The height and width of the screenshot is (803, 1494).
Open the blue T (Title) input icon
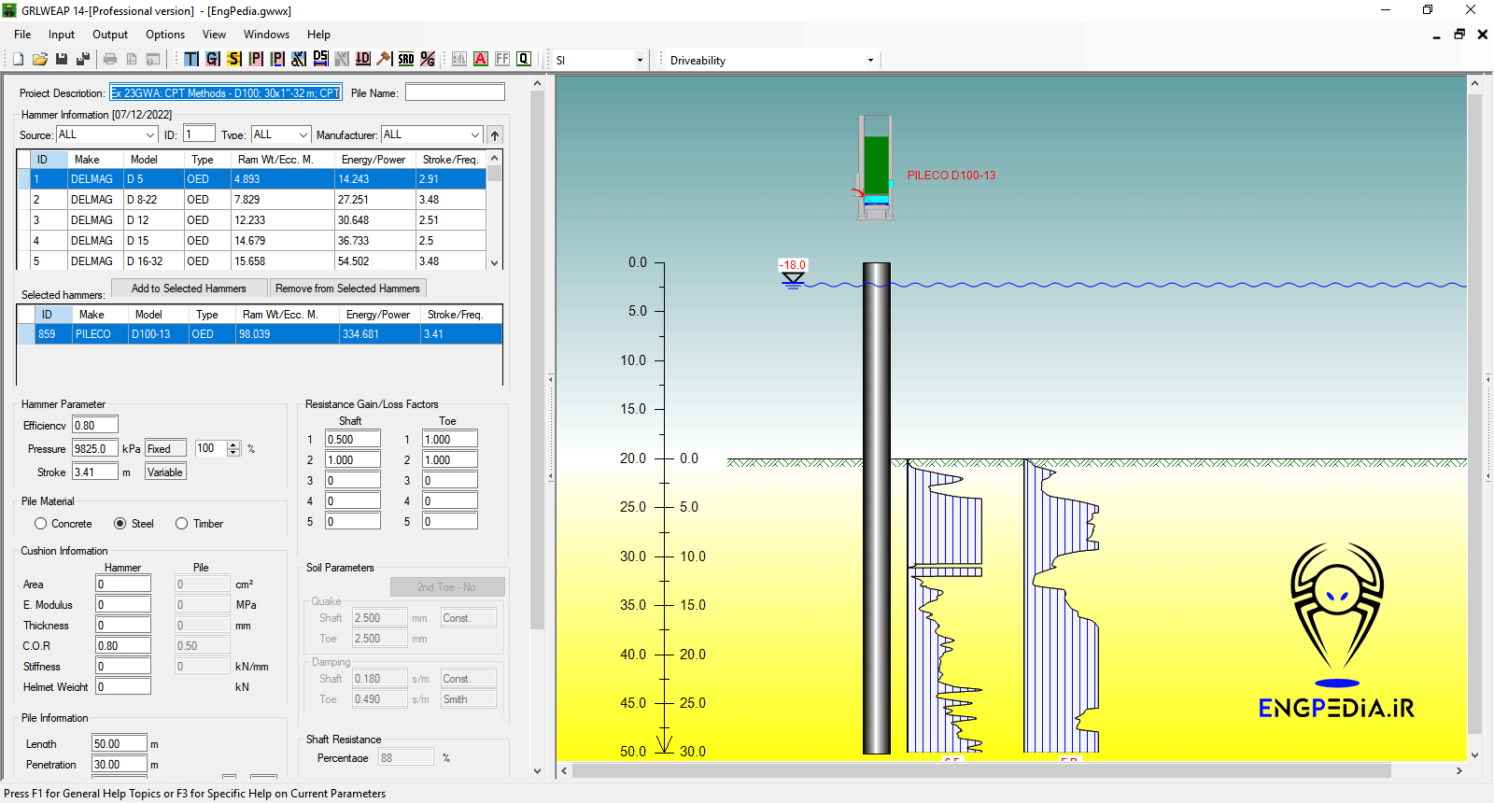(x=191, y=59)
